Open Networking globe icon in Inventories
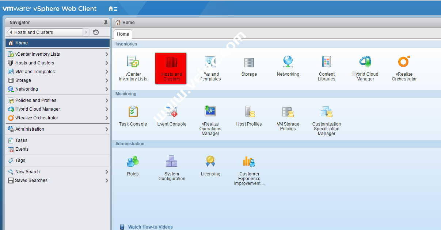 [288, 62]
